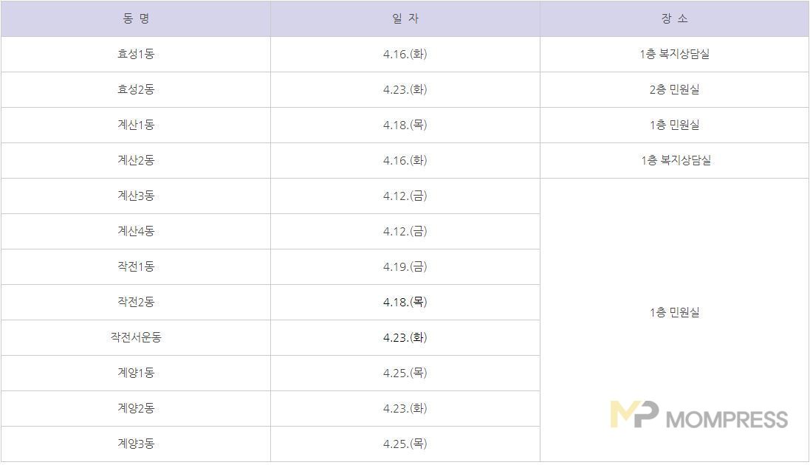
Task: Select the 효성1동 cell
Action: click(136, 54)
